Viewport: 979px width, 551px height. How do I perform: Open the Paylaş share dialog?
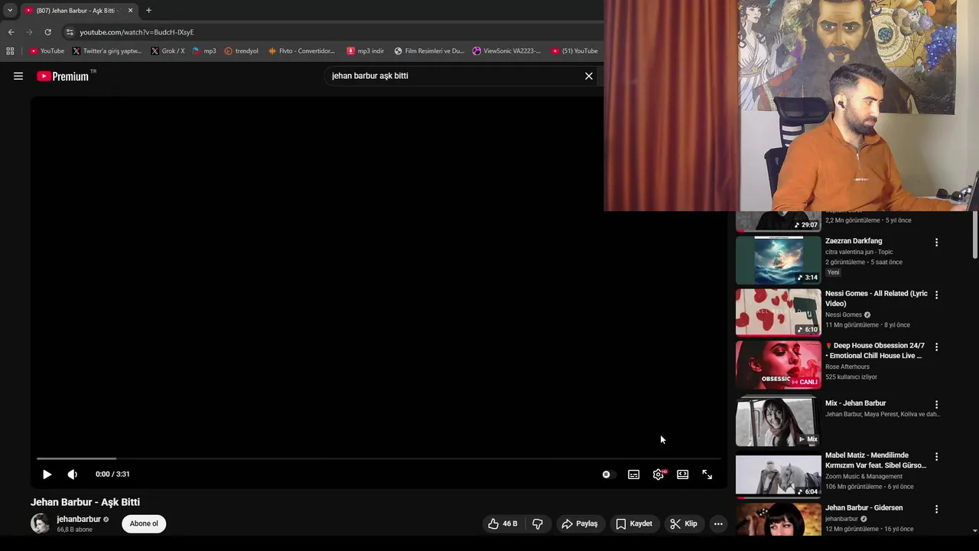pos(579,523)
